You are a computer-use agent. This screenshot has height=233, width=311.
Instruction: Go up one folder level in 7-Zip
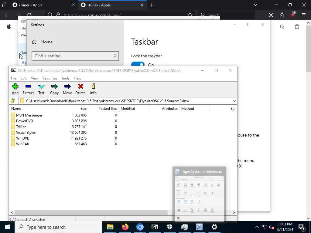pos(13,101)
